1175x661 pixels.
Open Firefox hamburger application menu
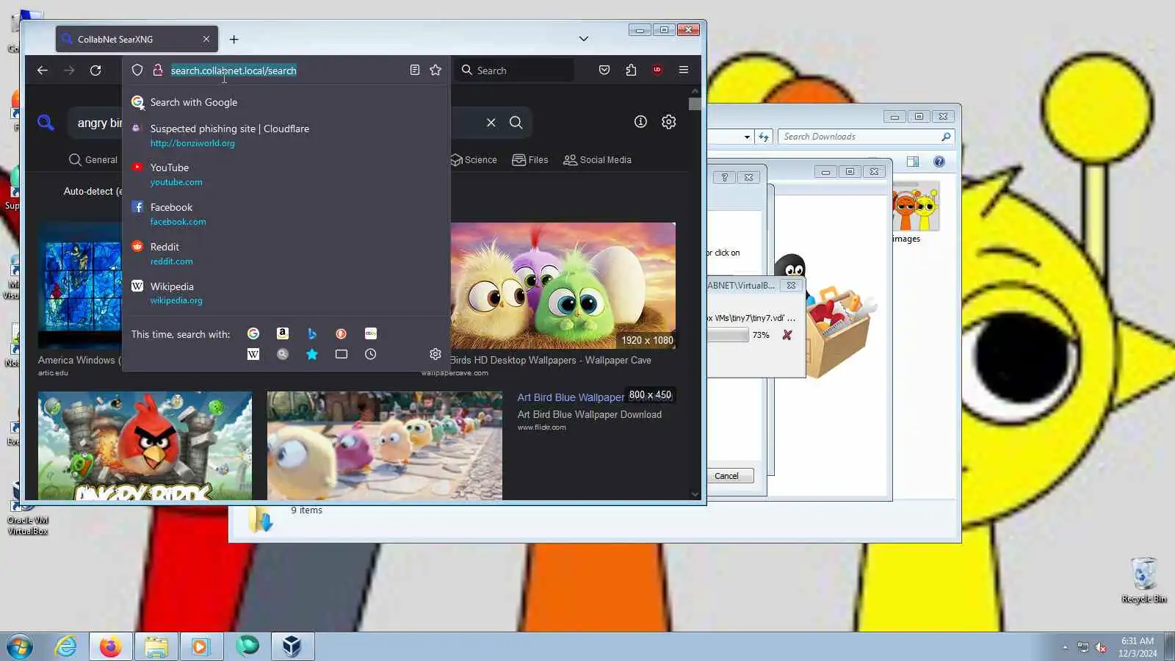(684, 70)
